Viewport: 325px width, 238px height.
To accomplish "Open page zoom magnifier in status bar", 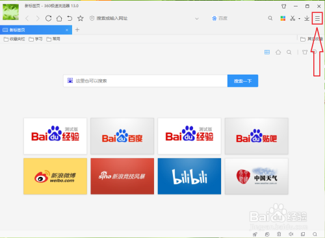I will pos(315,234).
